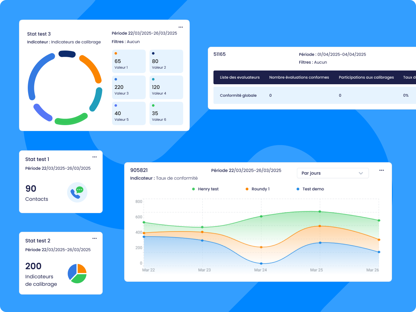Toggle Roundy 1 series in legend
This screenshot has height=312, width=416.
(x=257, y=189)
